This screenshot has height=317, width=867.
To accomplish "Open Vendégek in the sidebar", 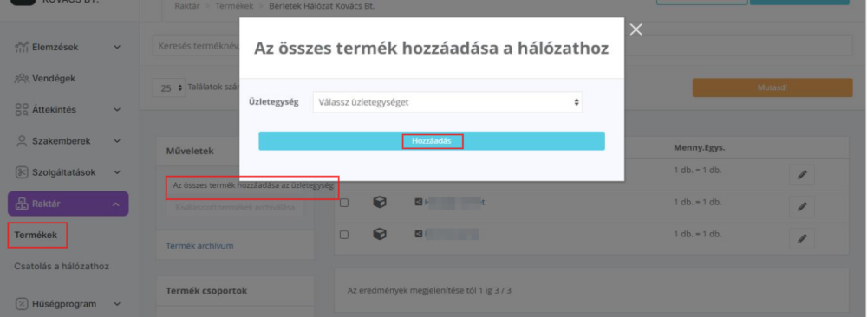I will pyautogui.click(x=54, y=79).
